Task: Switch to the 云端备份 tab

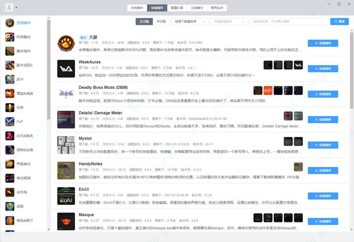Action: coord(197,8)
